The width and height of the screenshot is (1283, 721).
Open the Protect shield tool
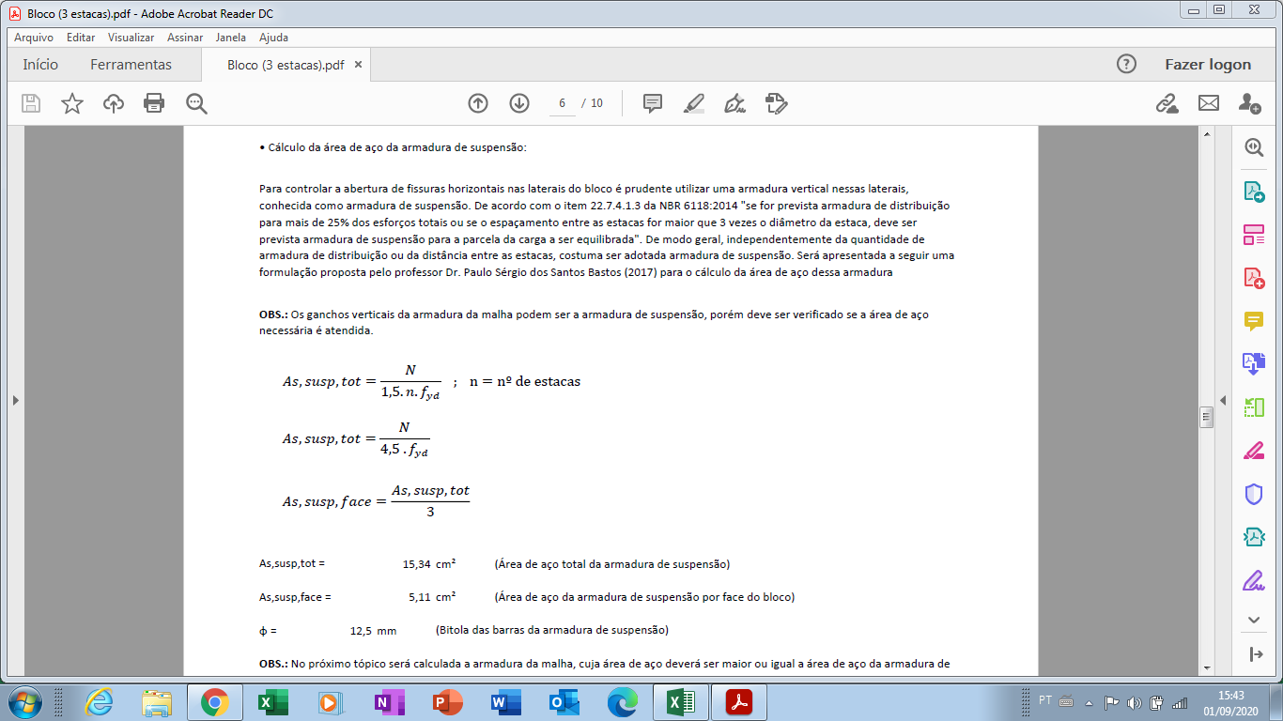pos(1254,494)
